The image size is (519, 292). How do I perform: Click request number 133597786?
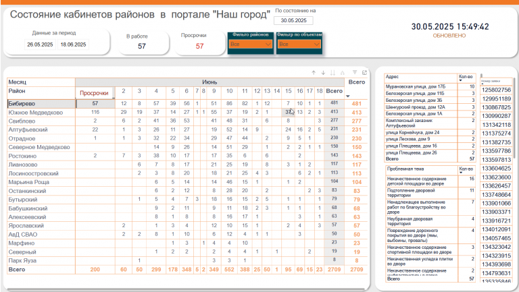pyautogui.click(x=496, y=151)
